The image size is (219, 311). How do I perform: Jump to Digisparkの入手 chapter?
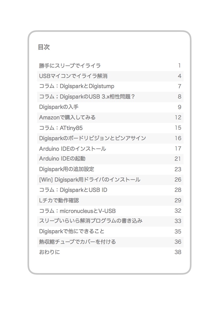[x=59, y=107]
